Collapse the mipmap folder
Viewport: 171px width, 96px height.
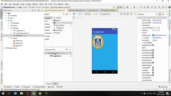click(9, 28)
